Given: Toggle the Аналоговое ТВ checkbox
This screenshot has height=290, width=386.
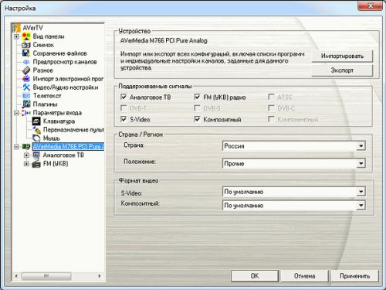Looking at the screenshot, I should [x=124, y=97].
